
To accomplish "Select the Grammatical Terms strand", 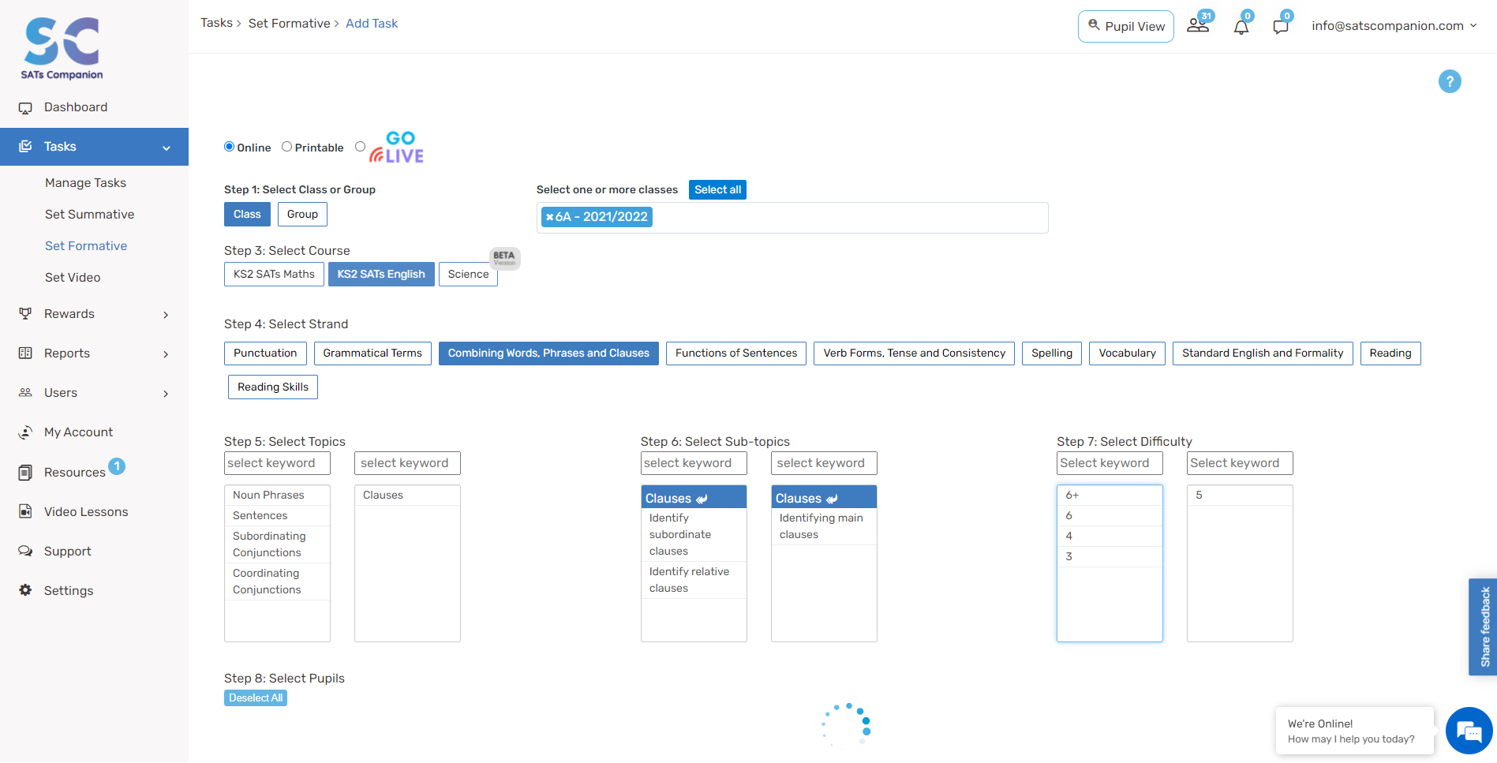I will coord(372,353).
